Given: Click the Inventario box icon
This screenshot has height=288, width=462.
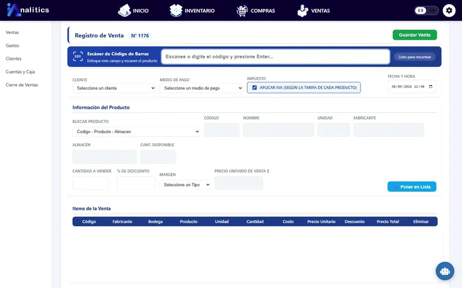Looking at the screenshot, I should click(x=176, y=10).
